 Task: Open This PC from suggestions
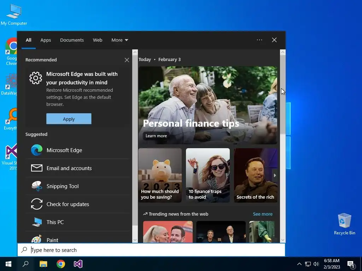(78, 222)
